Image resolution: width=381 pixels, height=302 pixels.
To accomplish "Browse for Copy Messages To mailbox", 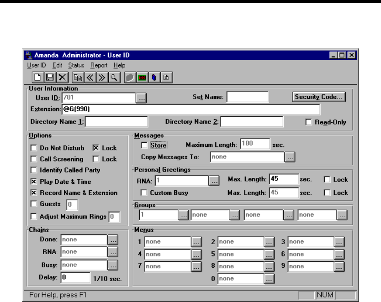I will pos(290,157).
